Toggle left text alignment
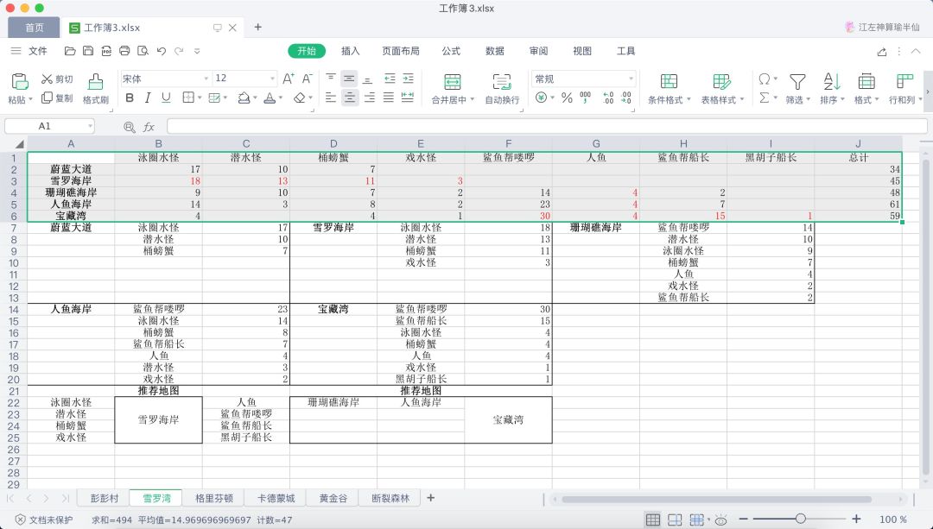Screen dimensions: 933x529 [331, 98]
